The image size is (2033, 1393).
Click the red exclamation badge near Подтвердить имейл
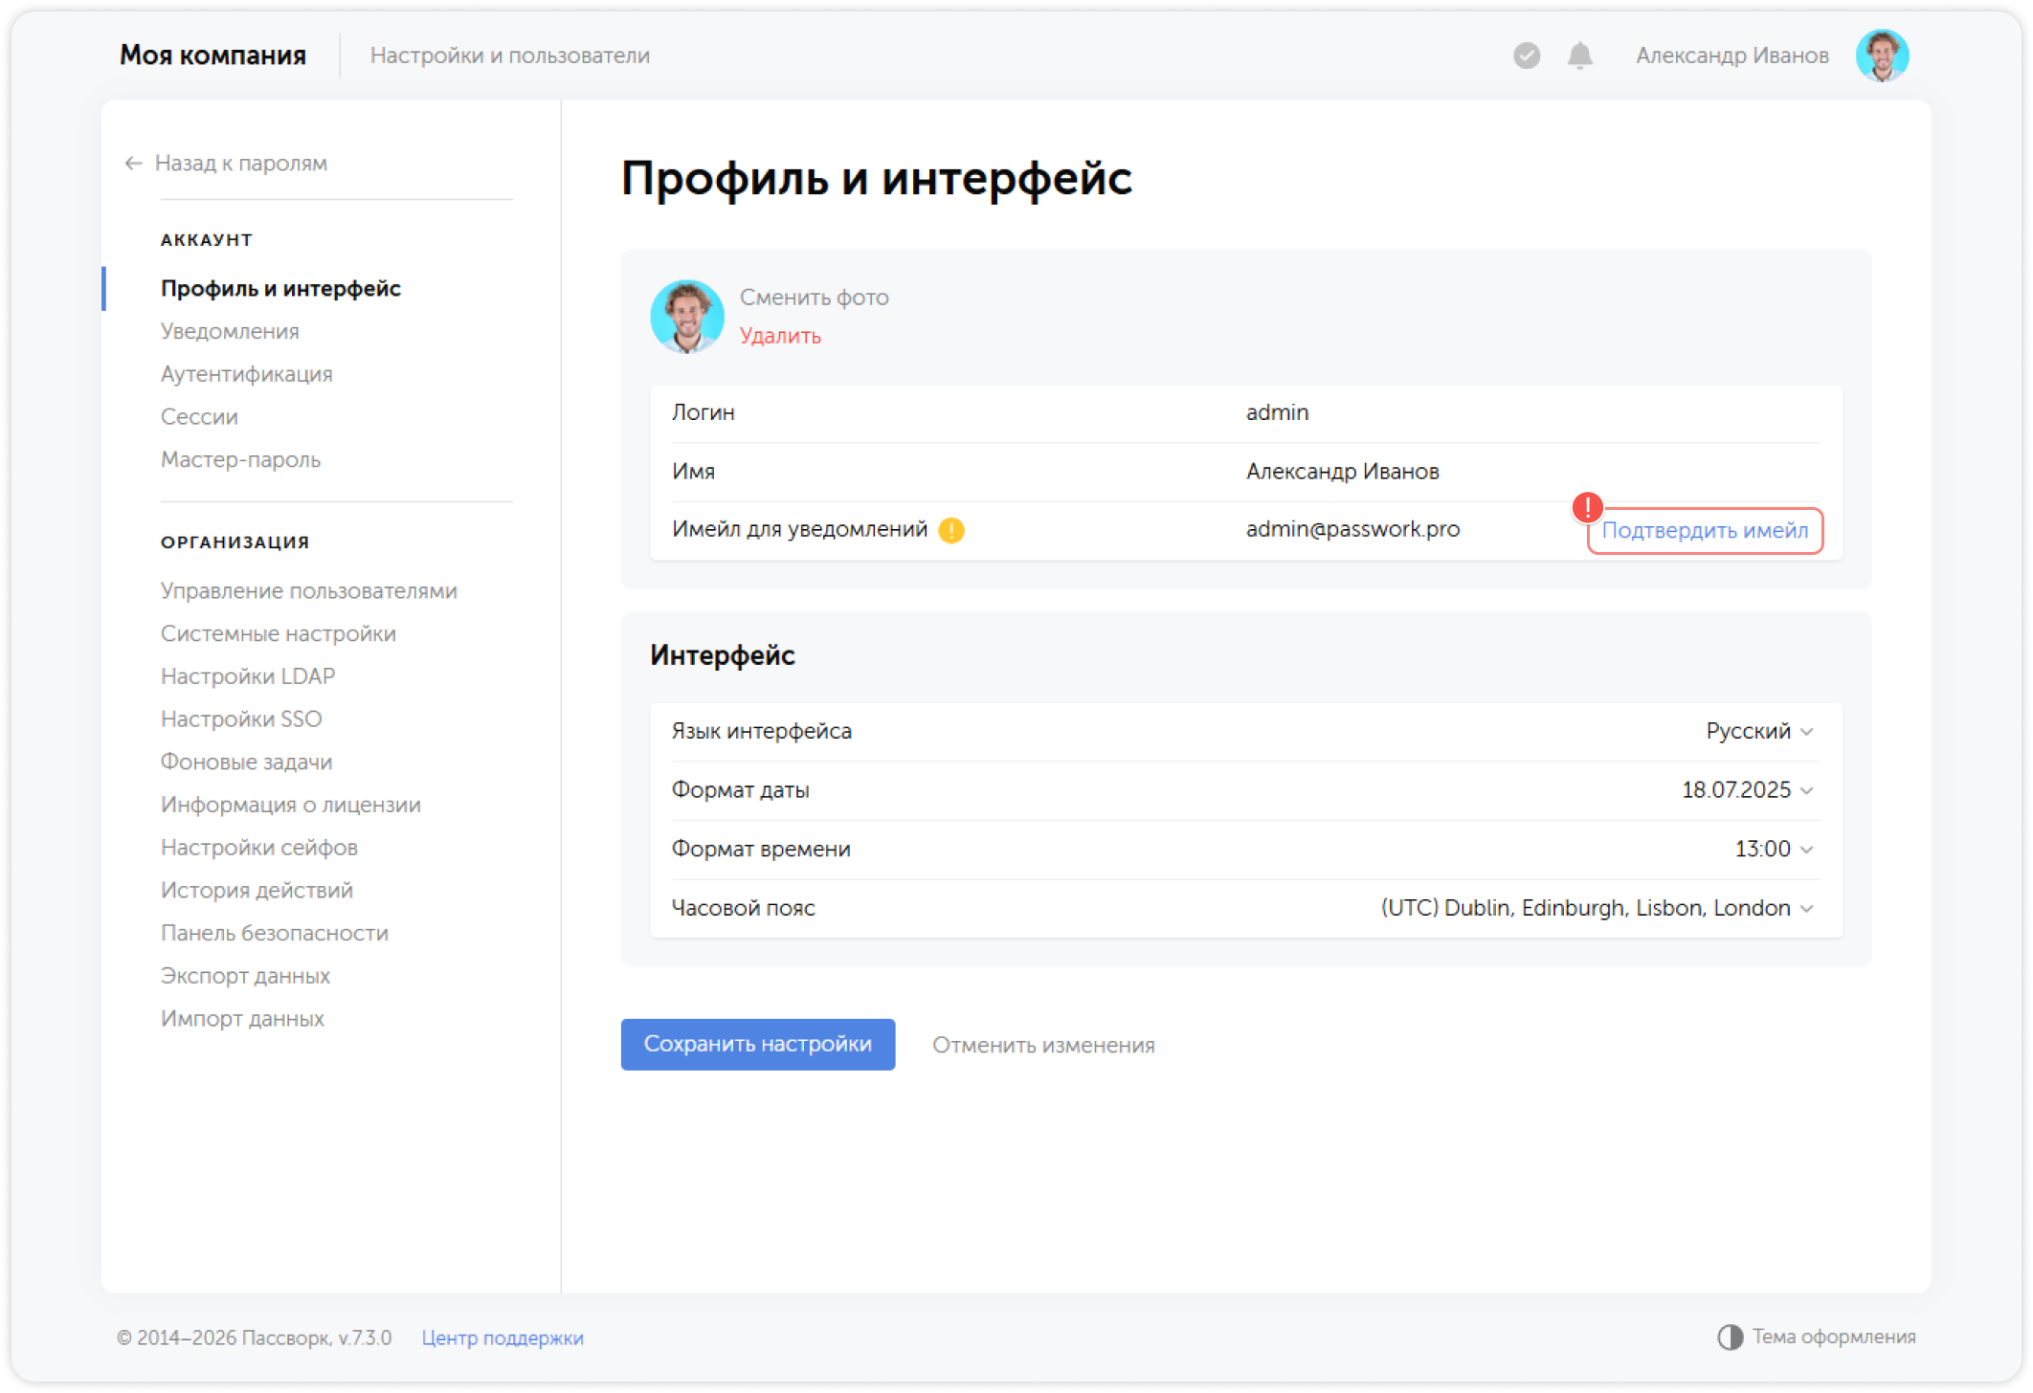pos(1588,507)
